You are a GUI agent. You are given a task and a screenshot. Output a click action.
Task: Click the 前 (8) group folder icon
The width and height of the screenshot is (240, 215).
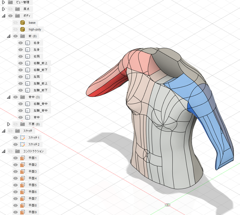(23, 36)
